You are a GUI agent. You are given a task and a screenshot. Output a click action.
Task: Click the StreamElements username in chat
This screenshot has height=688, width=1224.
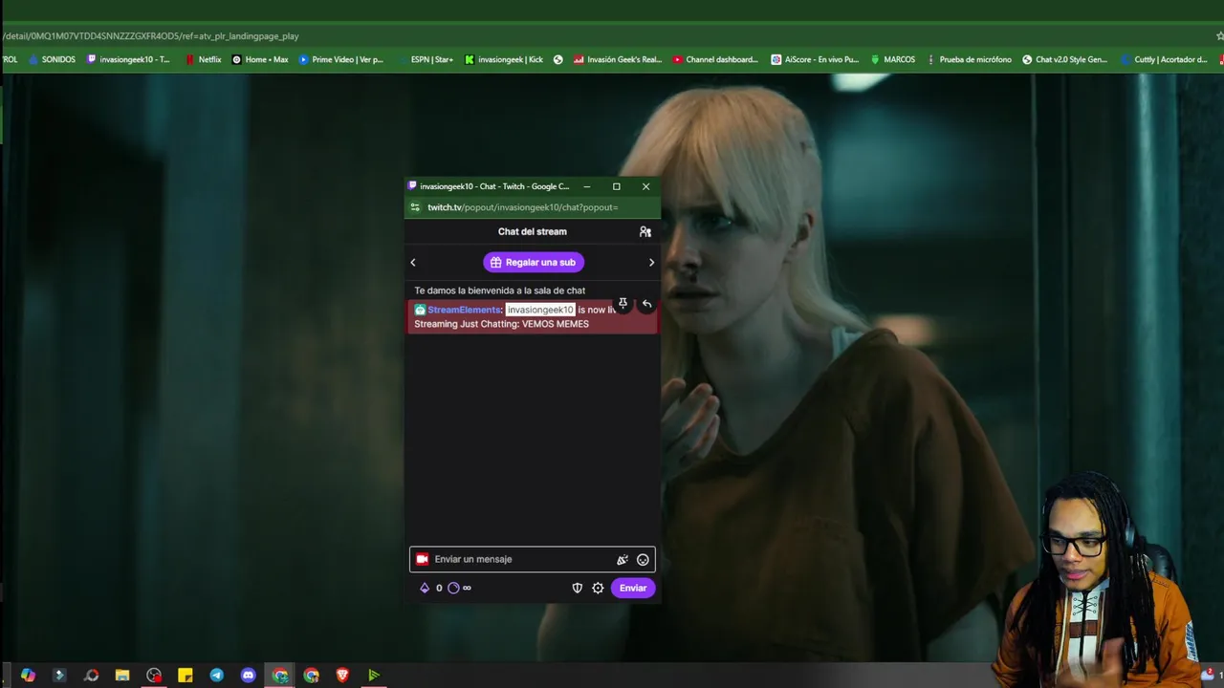coord(464,310)
